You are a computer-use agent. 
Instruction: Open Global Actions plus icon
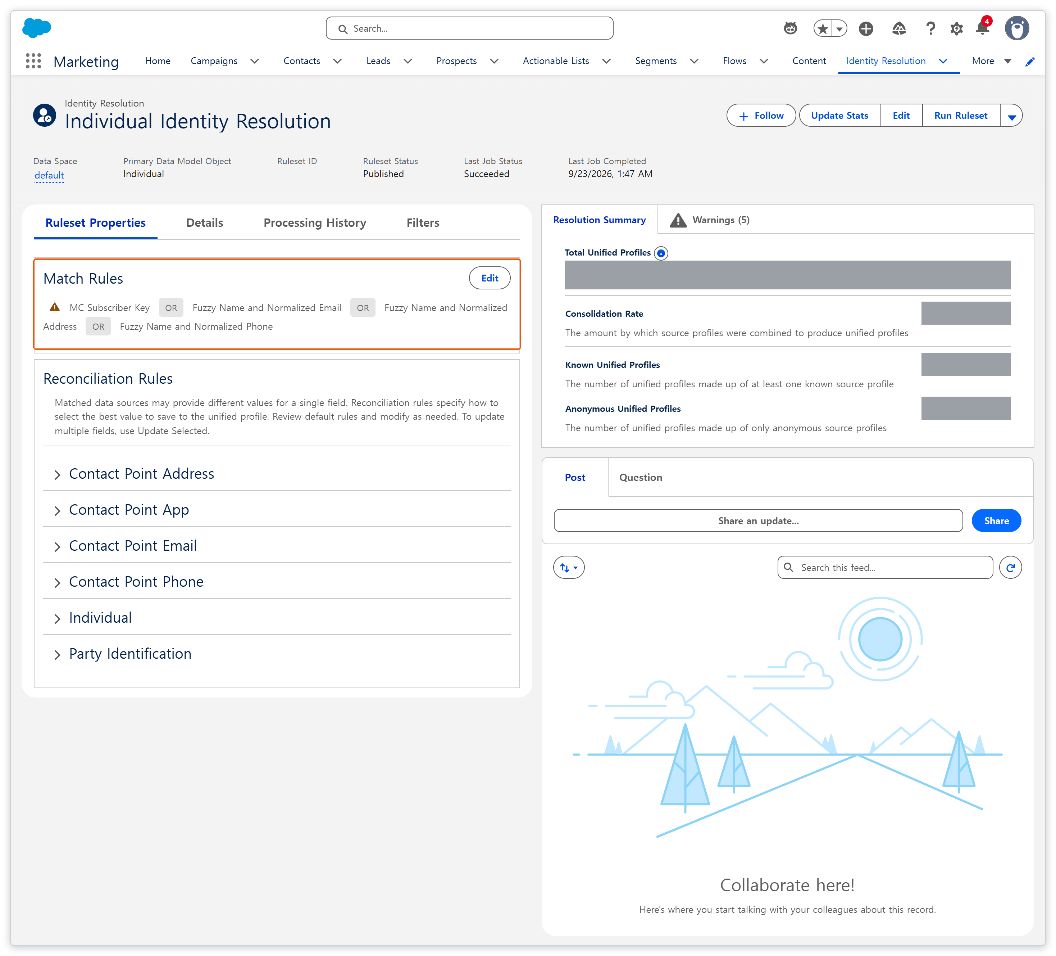click(866, 28)
